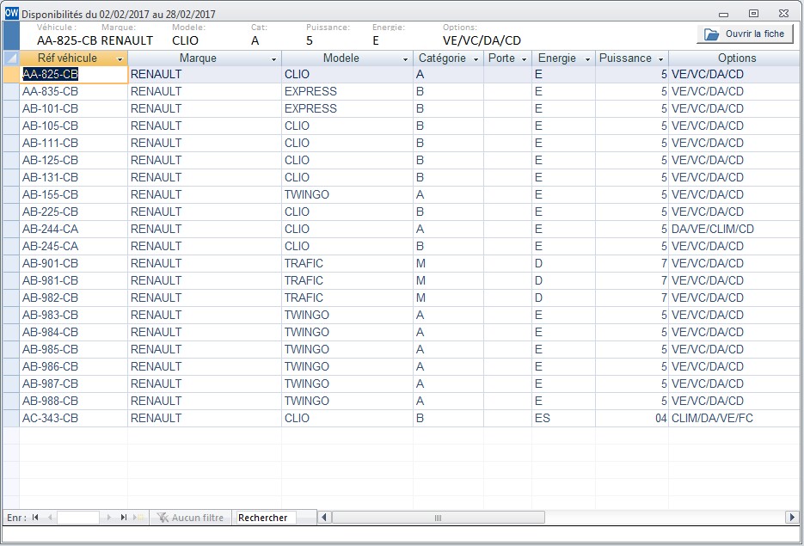Select the AB-983-CB reference cell
804x546 pixels.
coord(74,315)
